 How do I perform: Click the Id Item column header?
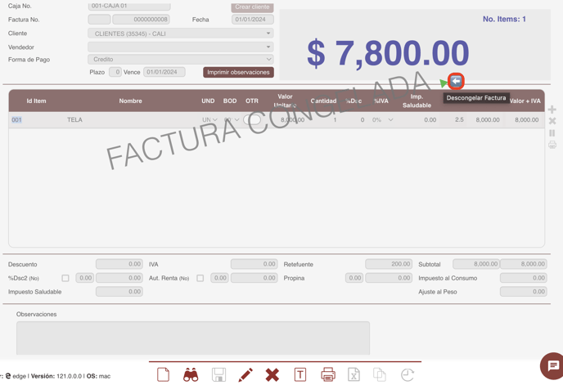[36, 101]
